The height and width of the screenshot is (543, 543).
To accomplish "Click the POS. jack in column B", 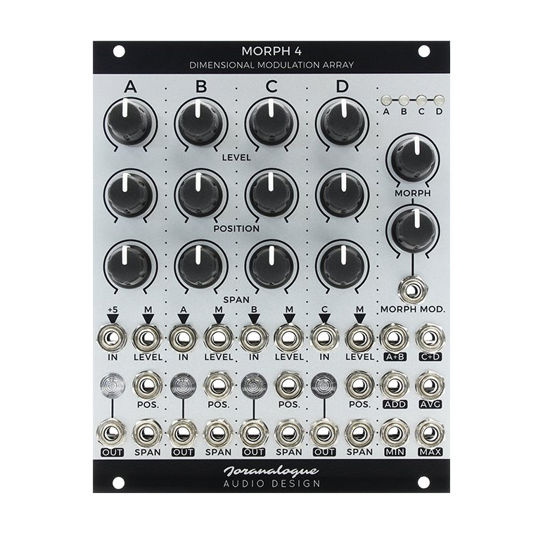I will (219, 385).
